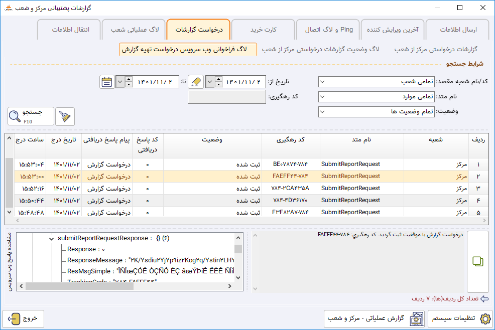The height and width of the screenshot is (330, 495).
Task: Click the calendar icon next to the date range
Action: 107,82
